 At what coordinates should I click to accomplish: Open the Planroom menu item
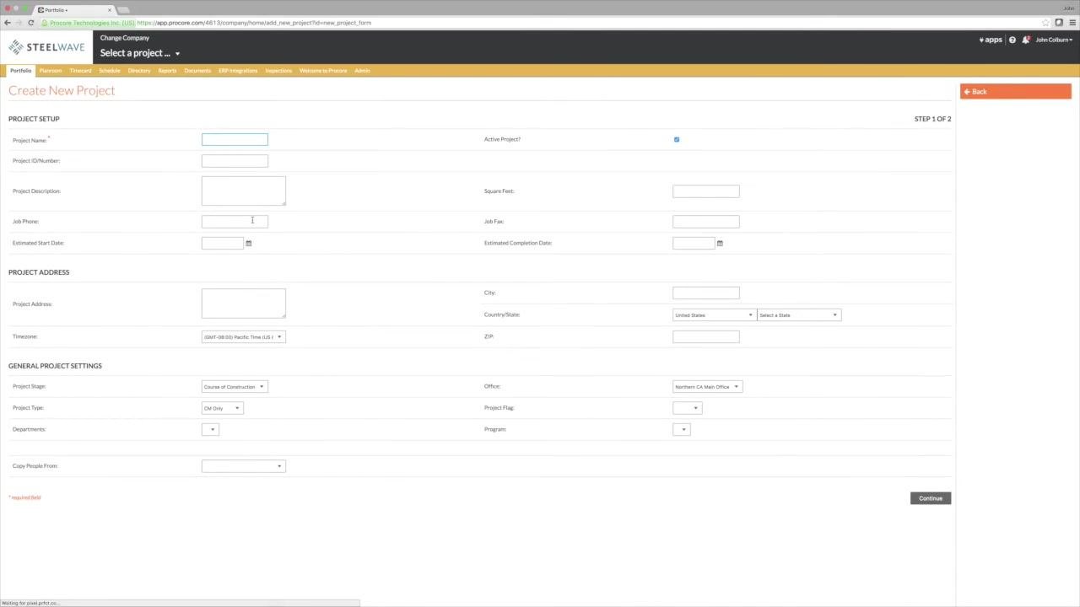[x=51, y=71]
